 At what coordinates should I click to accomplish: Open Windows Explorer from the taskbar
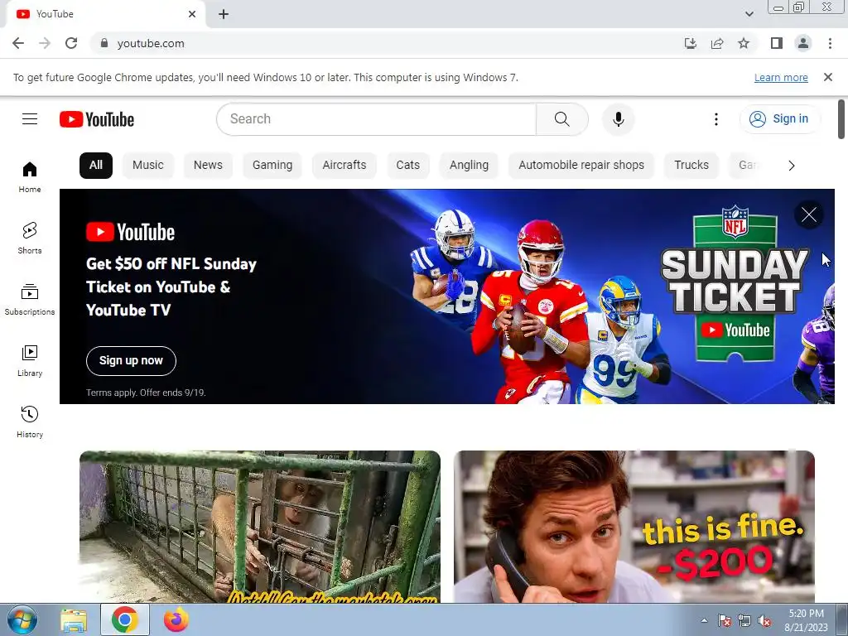(74, 619)
